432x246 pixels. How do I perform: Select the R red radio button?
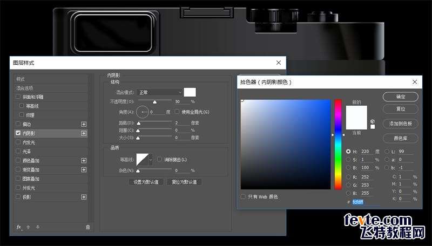[x=348, y=176]
